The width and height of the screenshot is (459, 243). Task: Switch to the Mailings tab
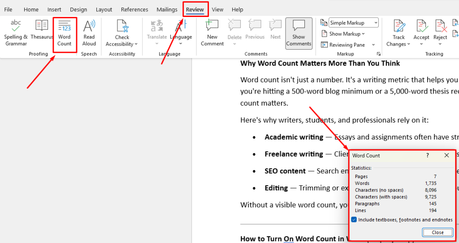click(167, 9)
